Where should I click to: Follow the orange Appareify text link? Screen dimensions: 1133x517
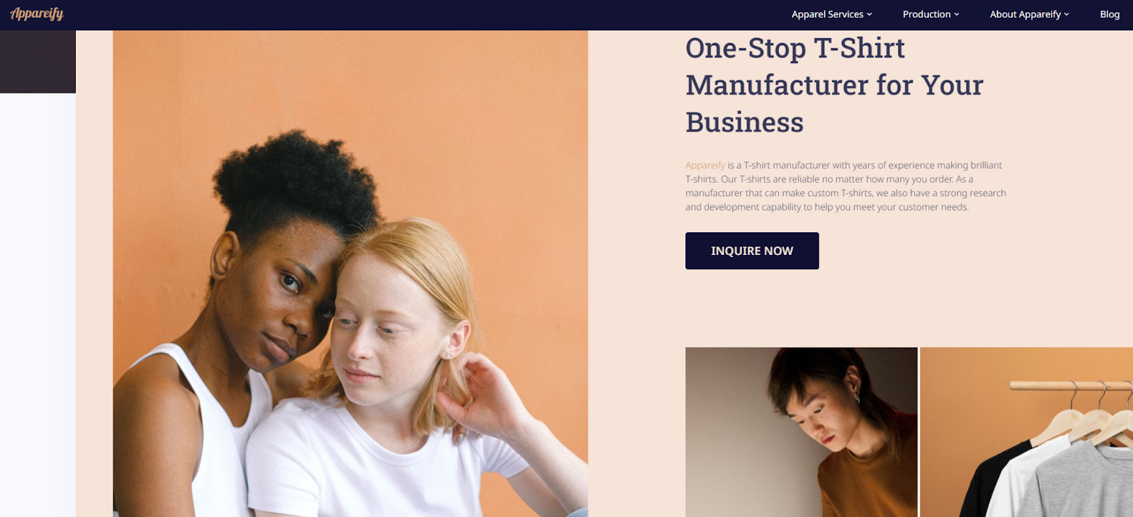[x=705, y=165]
